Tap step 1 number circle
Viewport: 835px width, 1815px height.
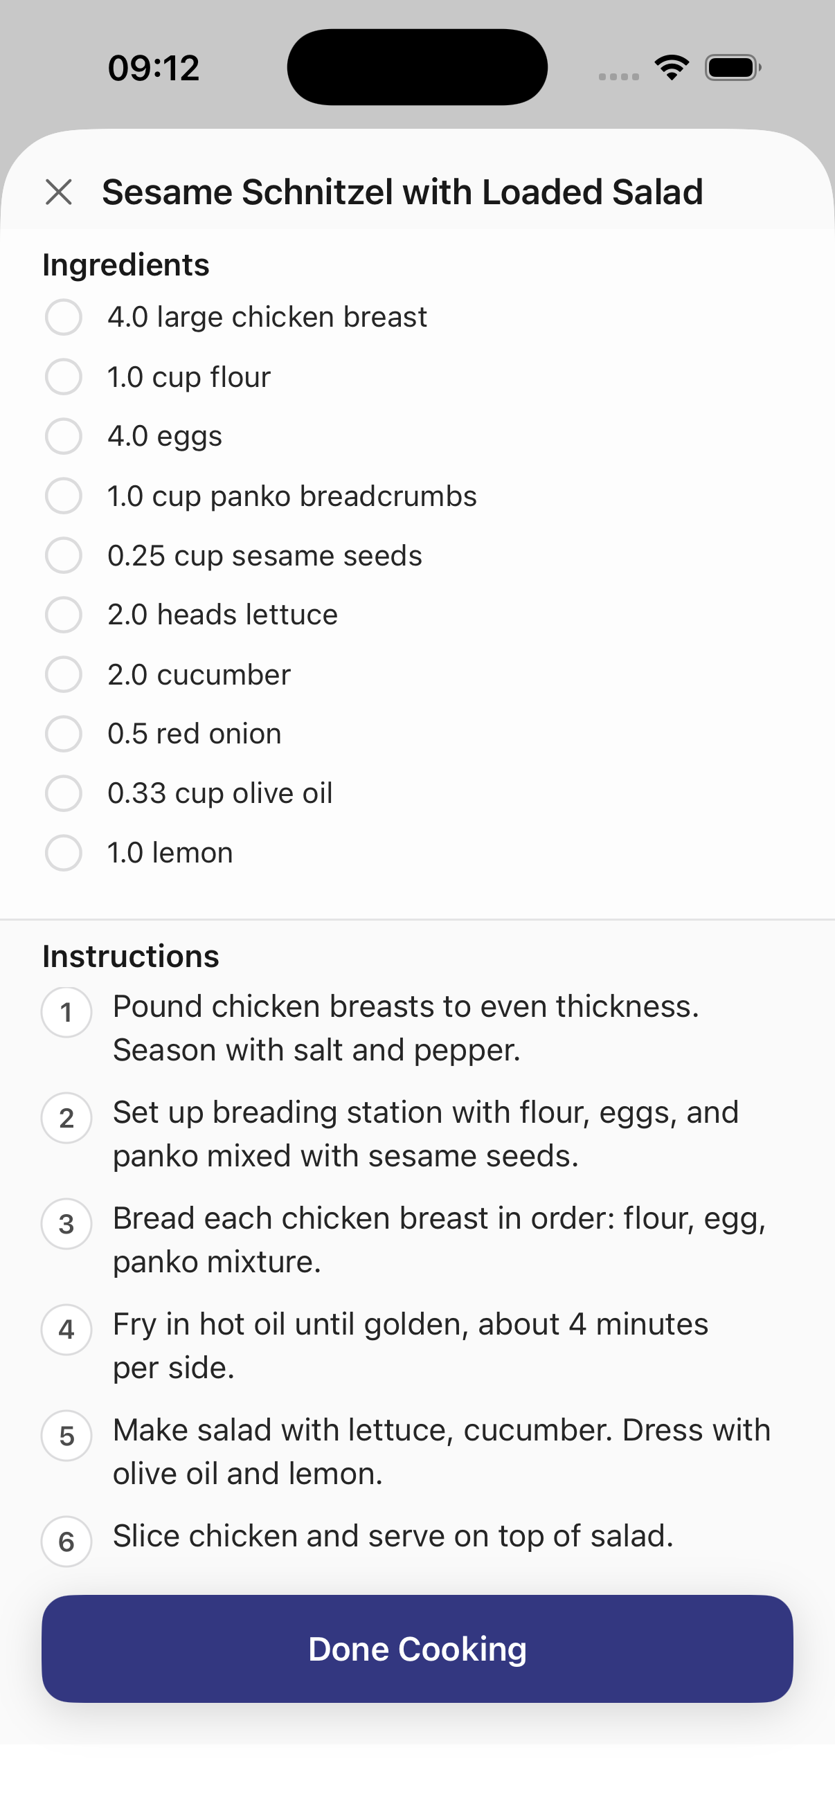pyautogui.click(x=66, y=1012)
